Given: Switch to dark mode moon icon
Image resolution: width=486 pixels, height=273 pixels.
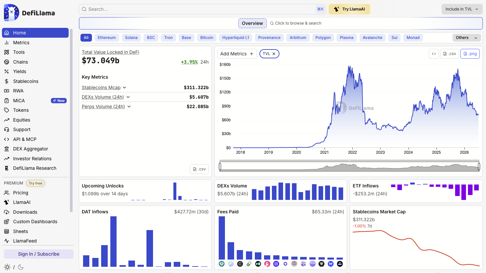Looking at the screenshot, I should pos(21,267).
